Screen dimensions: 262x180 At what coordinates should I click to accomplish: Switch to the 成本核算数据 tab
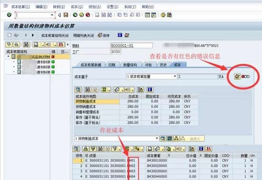(91, 65)
